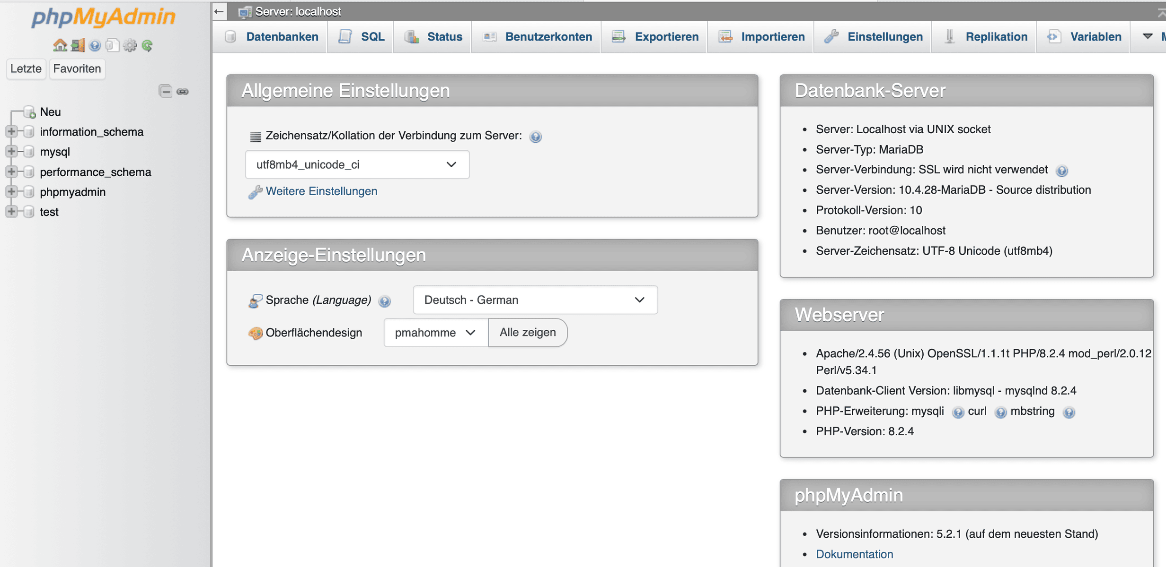Viewport: 1166px width, 567px height.
Task: Switch to the Importieren tab
Action: 761,37
